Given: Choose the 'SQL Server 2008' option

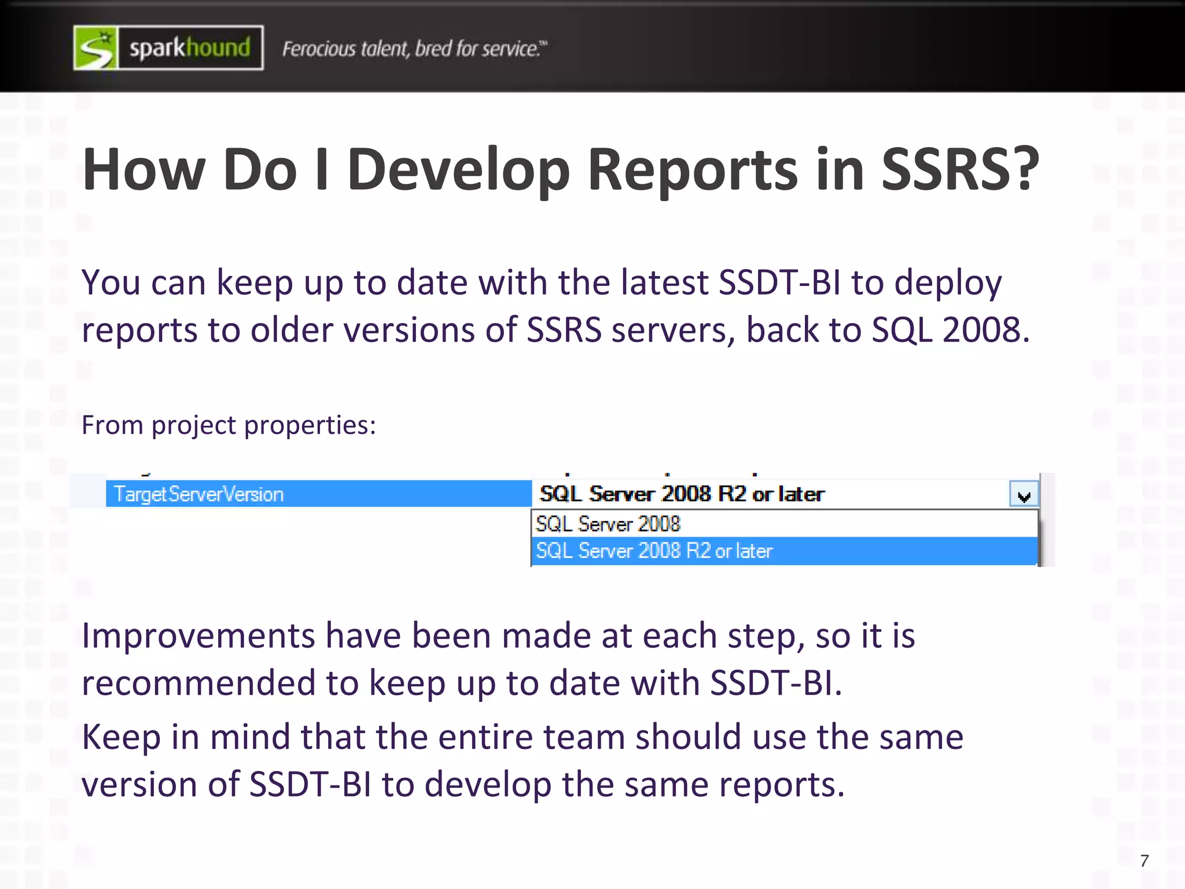Looking at the screenshot, I should click(x=784, y=524).
